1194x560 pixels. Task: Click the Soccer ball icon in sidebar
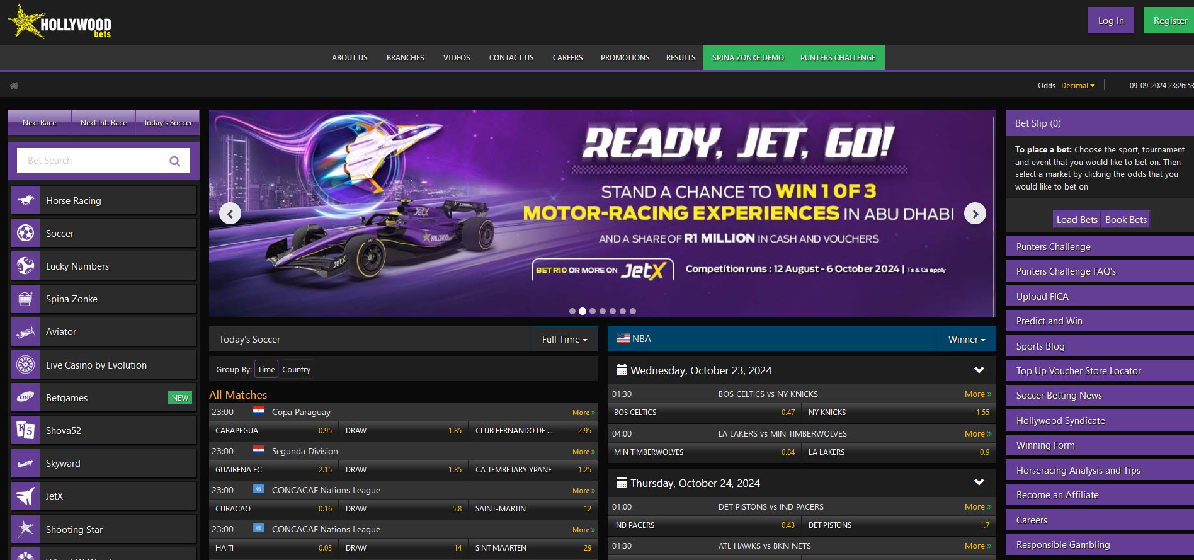click(25, 233)
